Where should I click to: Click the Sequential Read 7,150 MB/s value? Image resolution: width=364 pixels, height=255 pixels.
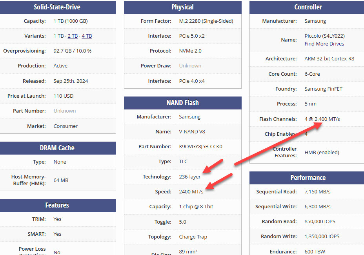[317, 192]
